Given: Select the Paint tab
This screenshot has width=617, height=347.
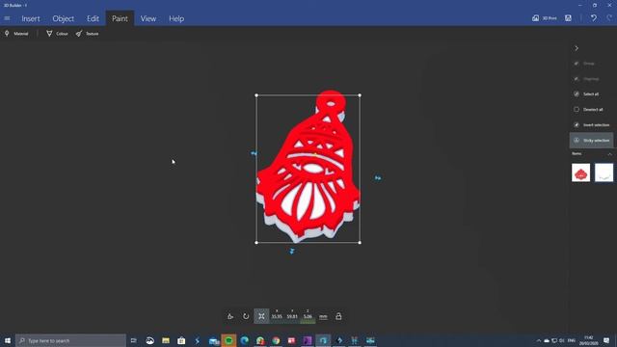Looking at the screenshot, I should click(120, 18).
